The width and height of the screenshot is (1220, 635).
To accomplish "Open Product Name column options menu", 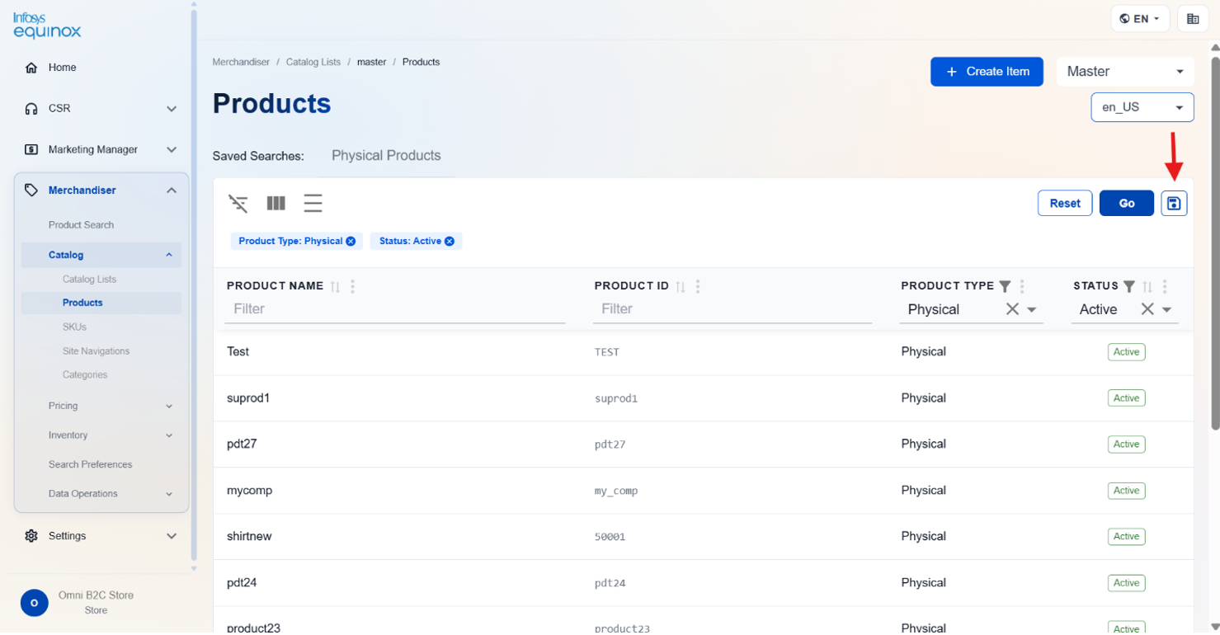I will (353, 286).
